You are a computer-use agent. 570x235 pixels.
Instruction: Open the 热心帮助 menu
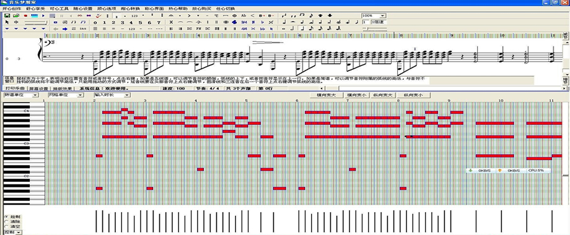click(178, 8)
